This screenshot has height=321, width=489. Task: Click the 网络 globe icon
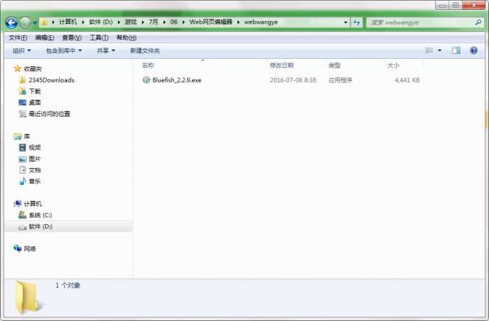pyautogui.click(x=17, y=248)
